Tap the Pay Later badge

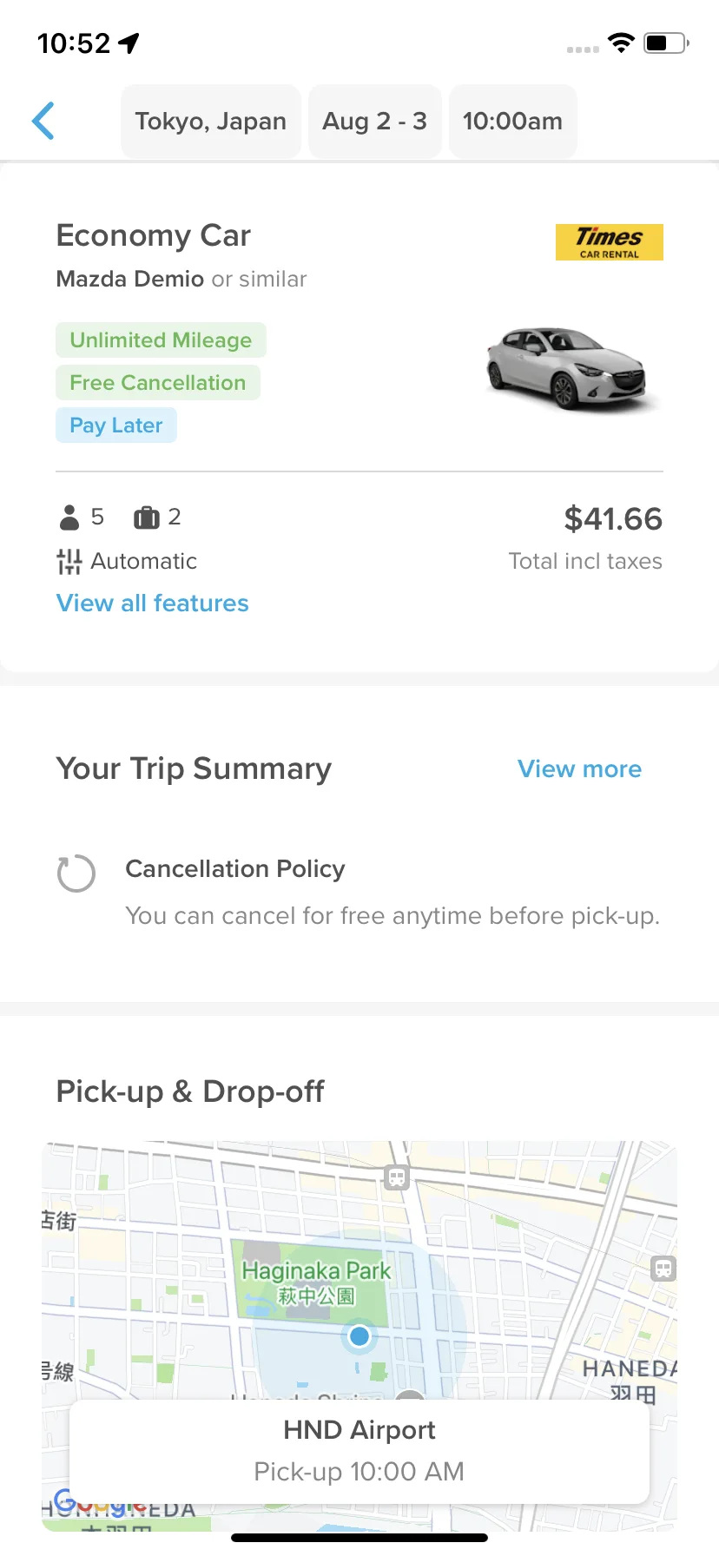tap(116, 425)
